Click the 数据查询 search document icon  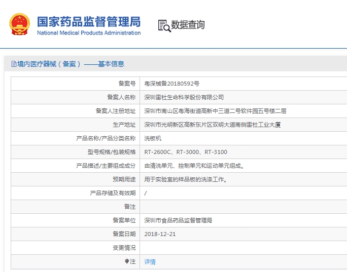click(x=164, y=26)
